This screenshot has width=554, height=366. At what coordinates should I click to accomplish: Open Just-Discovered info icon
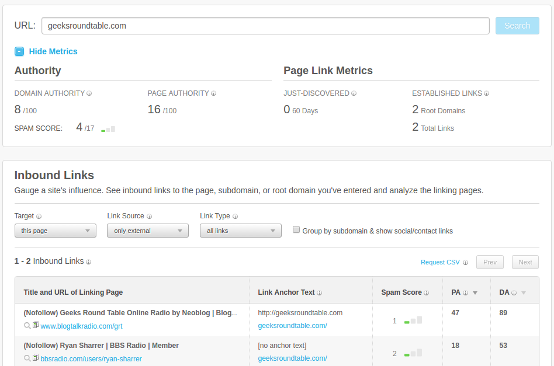coord(354,93)
